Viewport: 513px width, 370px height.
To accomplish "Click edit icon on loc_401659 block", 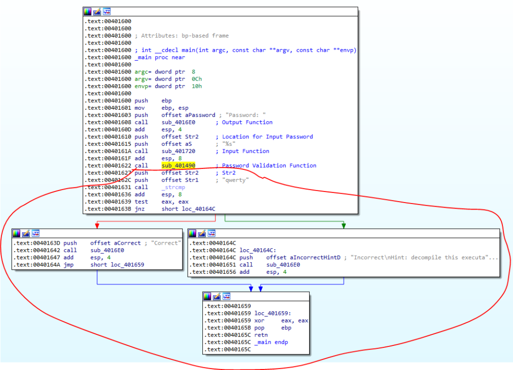I will pos(217,296).
